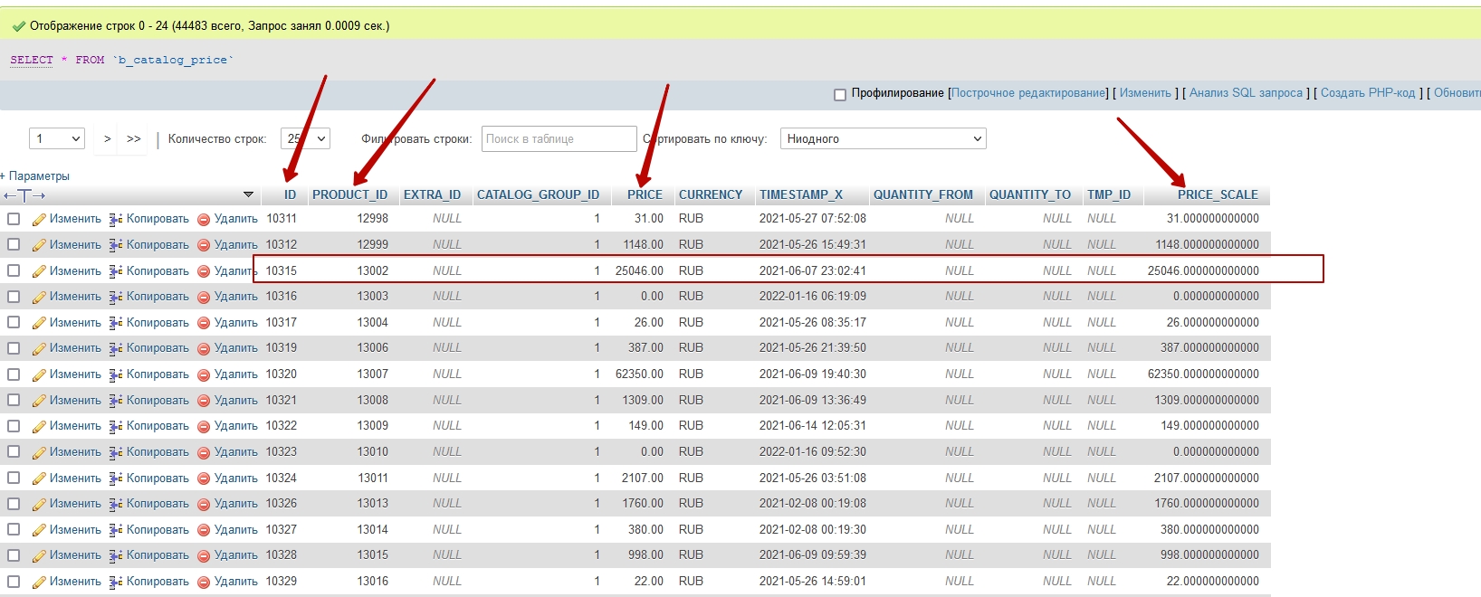Click copy icon for row 10328
Image resolution: width=1481 pixels, height=597 pixels.
pos(116,555)
